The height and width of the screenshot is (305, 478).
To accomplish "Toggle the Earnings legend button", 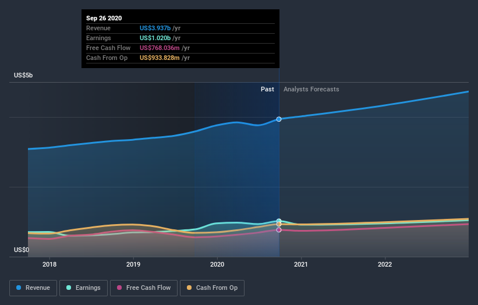I will click(x=83, y=288).
